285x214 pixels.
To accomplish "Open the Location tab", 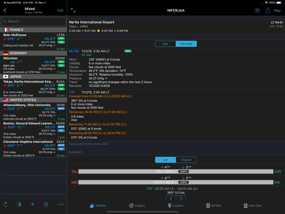I will click(x=176, y=206).
